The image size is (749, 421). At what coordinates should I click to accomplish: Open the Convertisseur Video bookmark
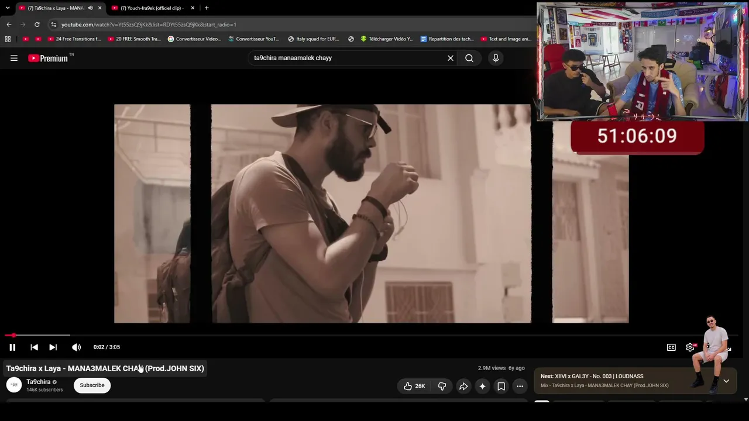coord(194,39)
